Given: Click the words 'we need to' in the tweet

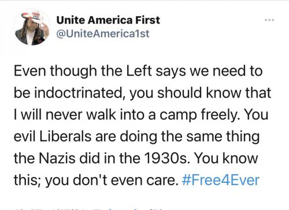Looking at the screenshot, I should (x=226, y=71).
